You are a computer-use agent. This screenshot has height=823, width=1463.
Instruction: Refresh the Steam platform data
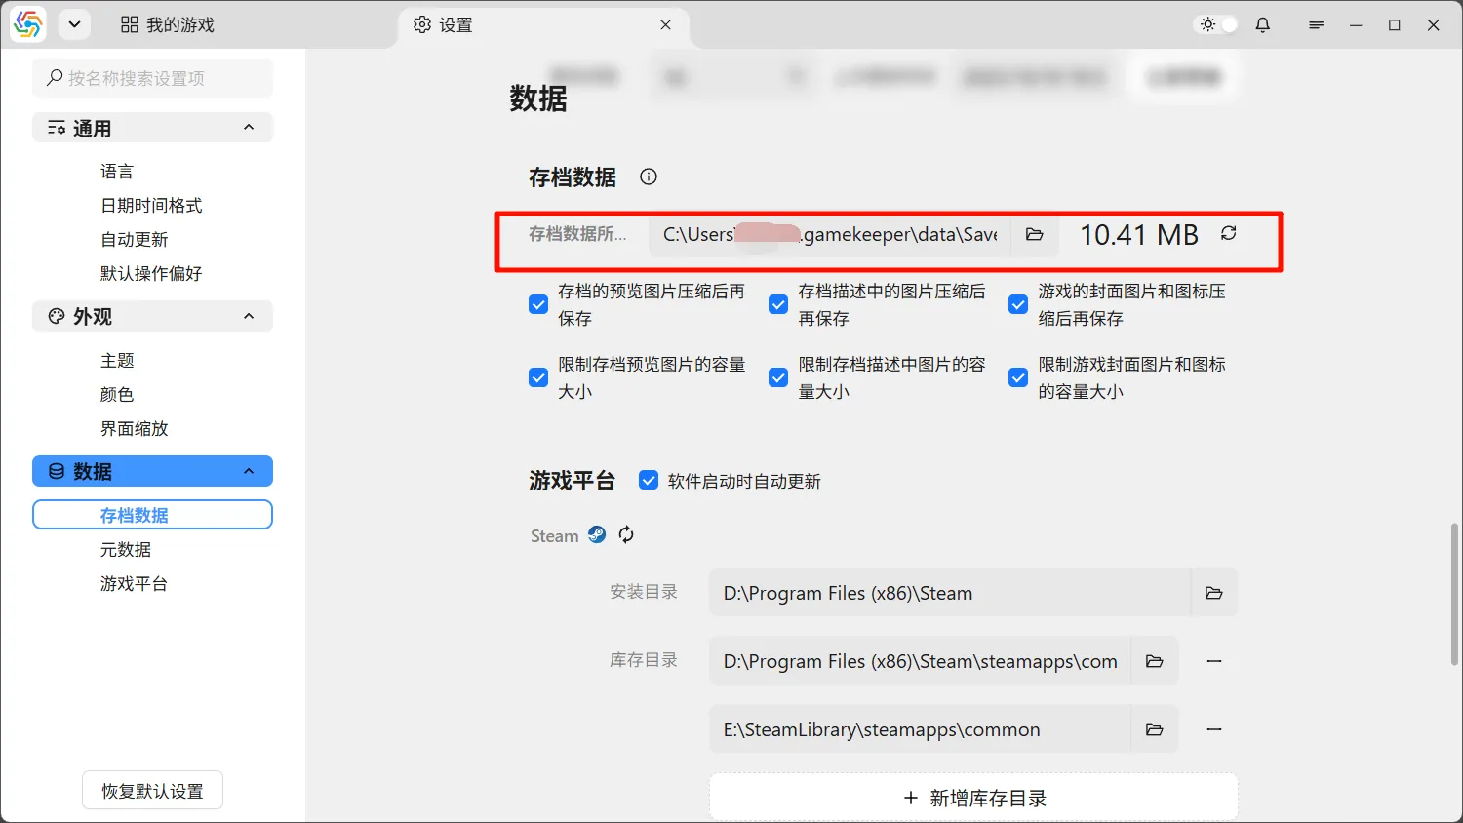tap(626, 534)
